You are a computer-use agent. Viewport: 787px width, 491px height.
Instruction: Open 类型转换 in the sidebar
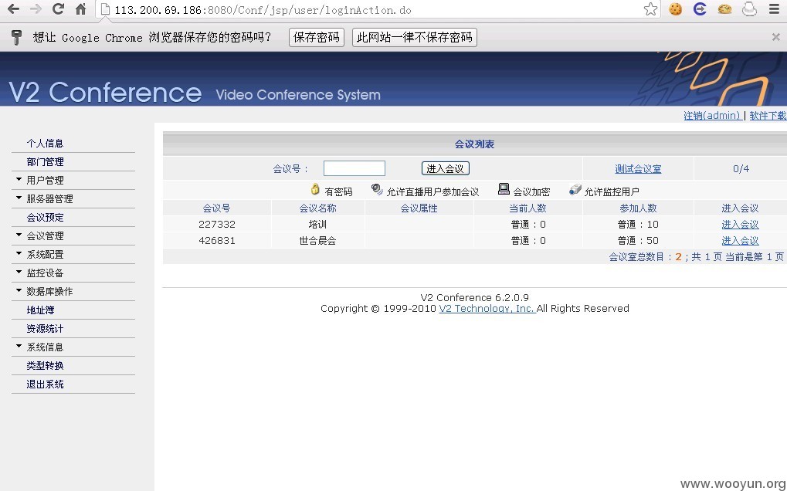click(x=45, y=366)
